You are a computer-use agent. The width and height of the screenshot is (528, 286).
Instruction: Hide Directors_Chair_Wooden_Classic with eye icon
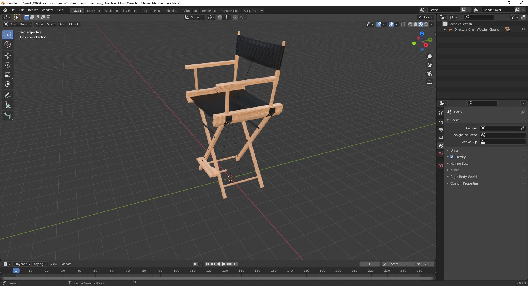tap(523, 29)
